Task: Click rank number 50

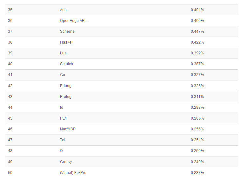Action: [10, 173]
